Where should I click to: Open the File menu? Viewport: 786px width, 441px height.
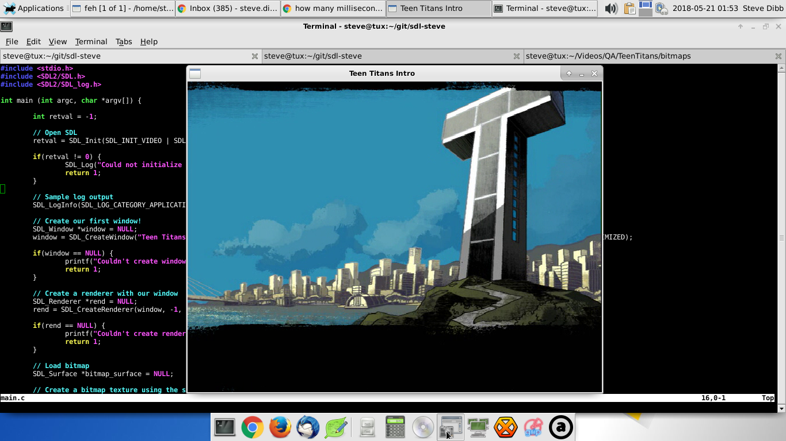click(x=12, y=41)
